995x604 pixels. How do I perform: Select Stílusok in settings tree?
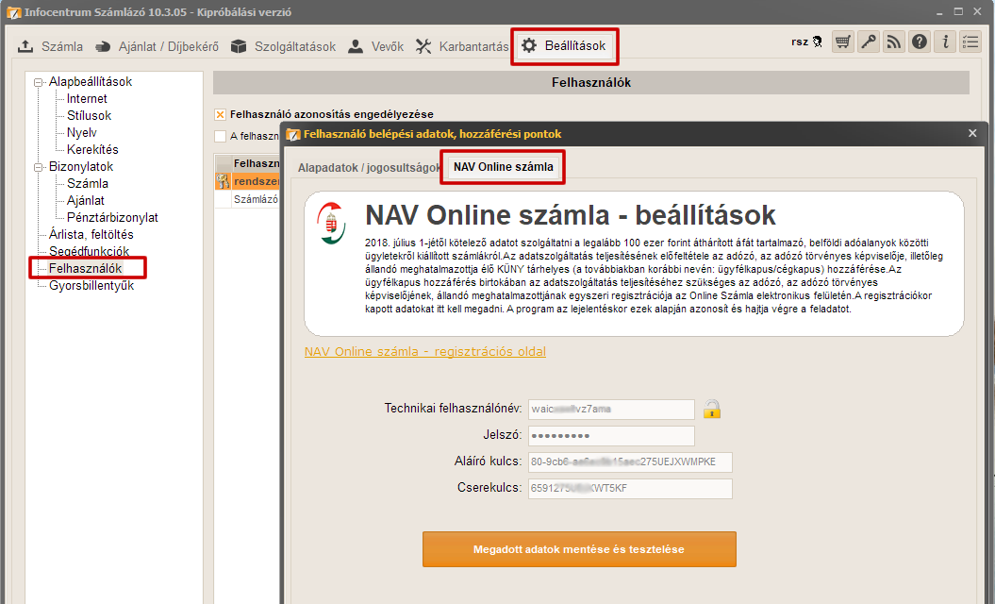tap(89, 115)
